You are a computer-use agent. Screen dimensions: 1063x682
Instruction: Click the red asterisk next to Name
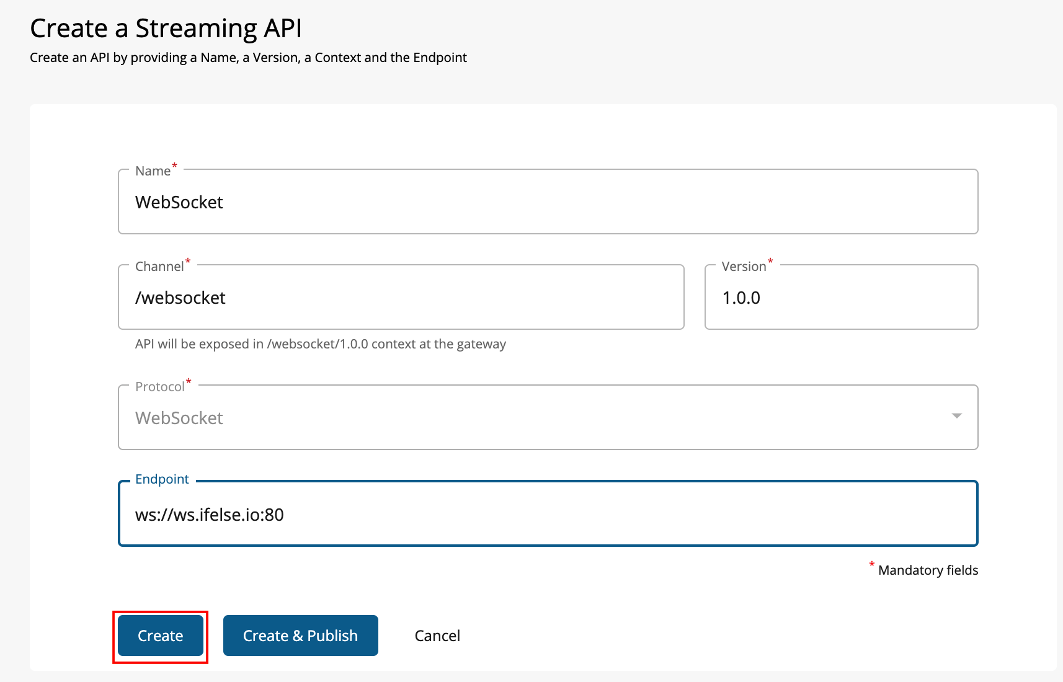tap(175, 166)
